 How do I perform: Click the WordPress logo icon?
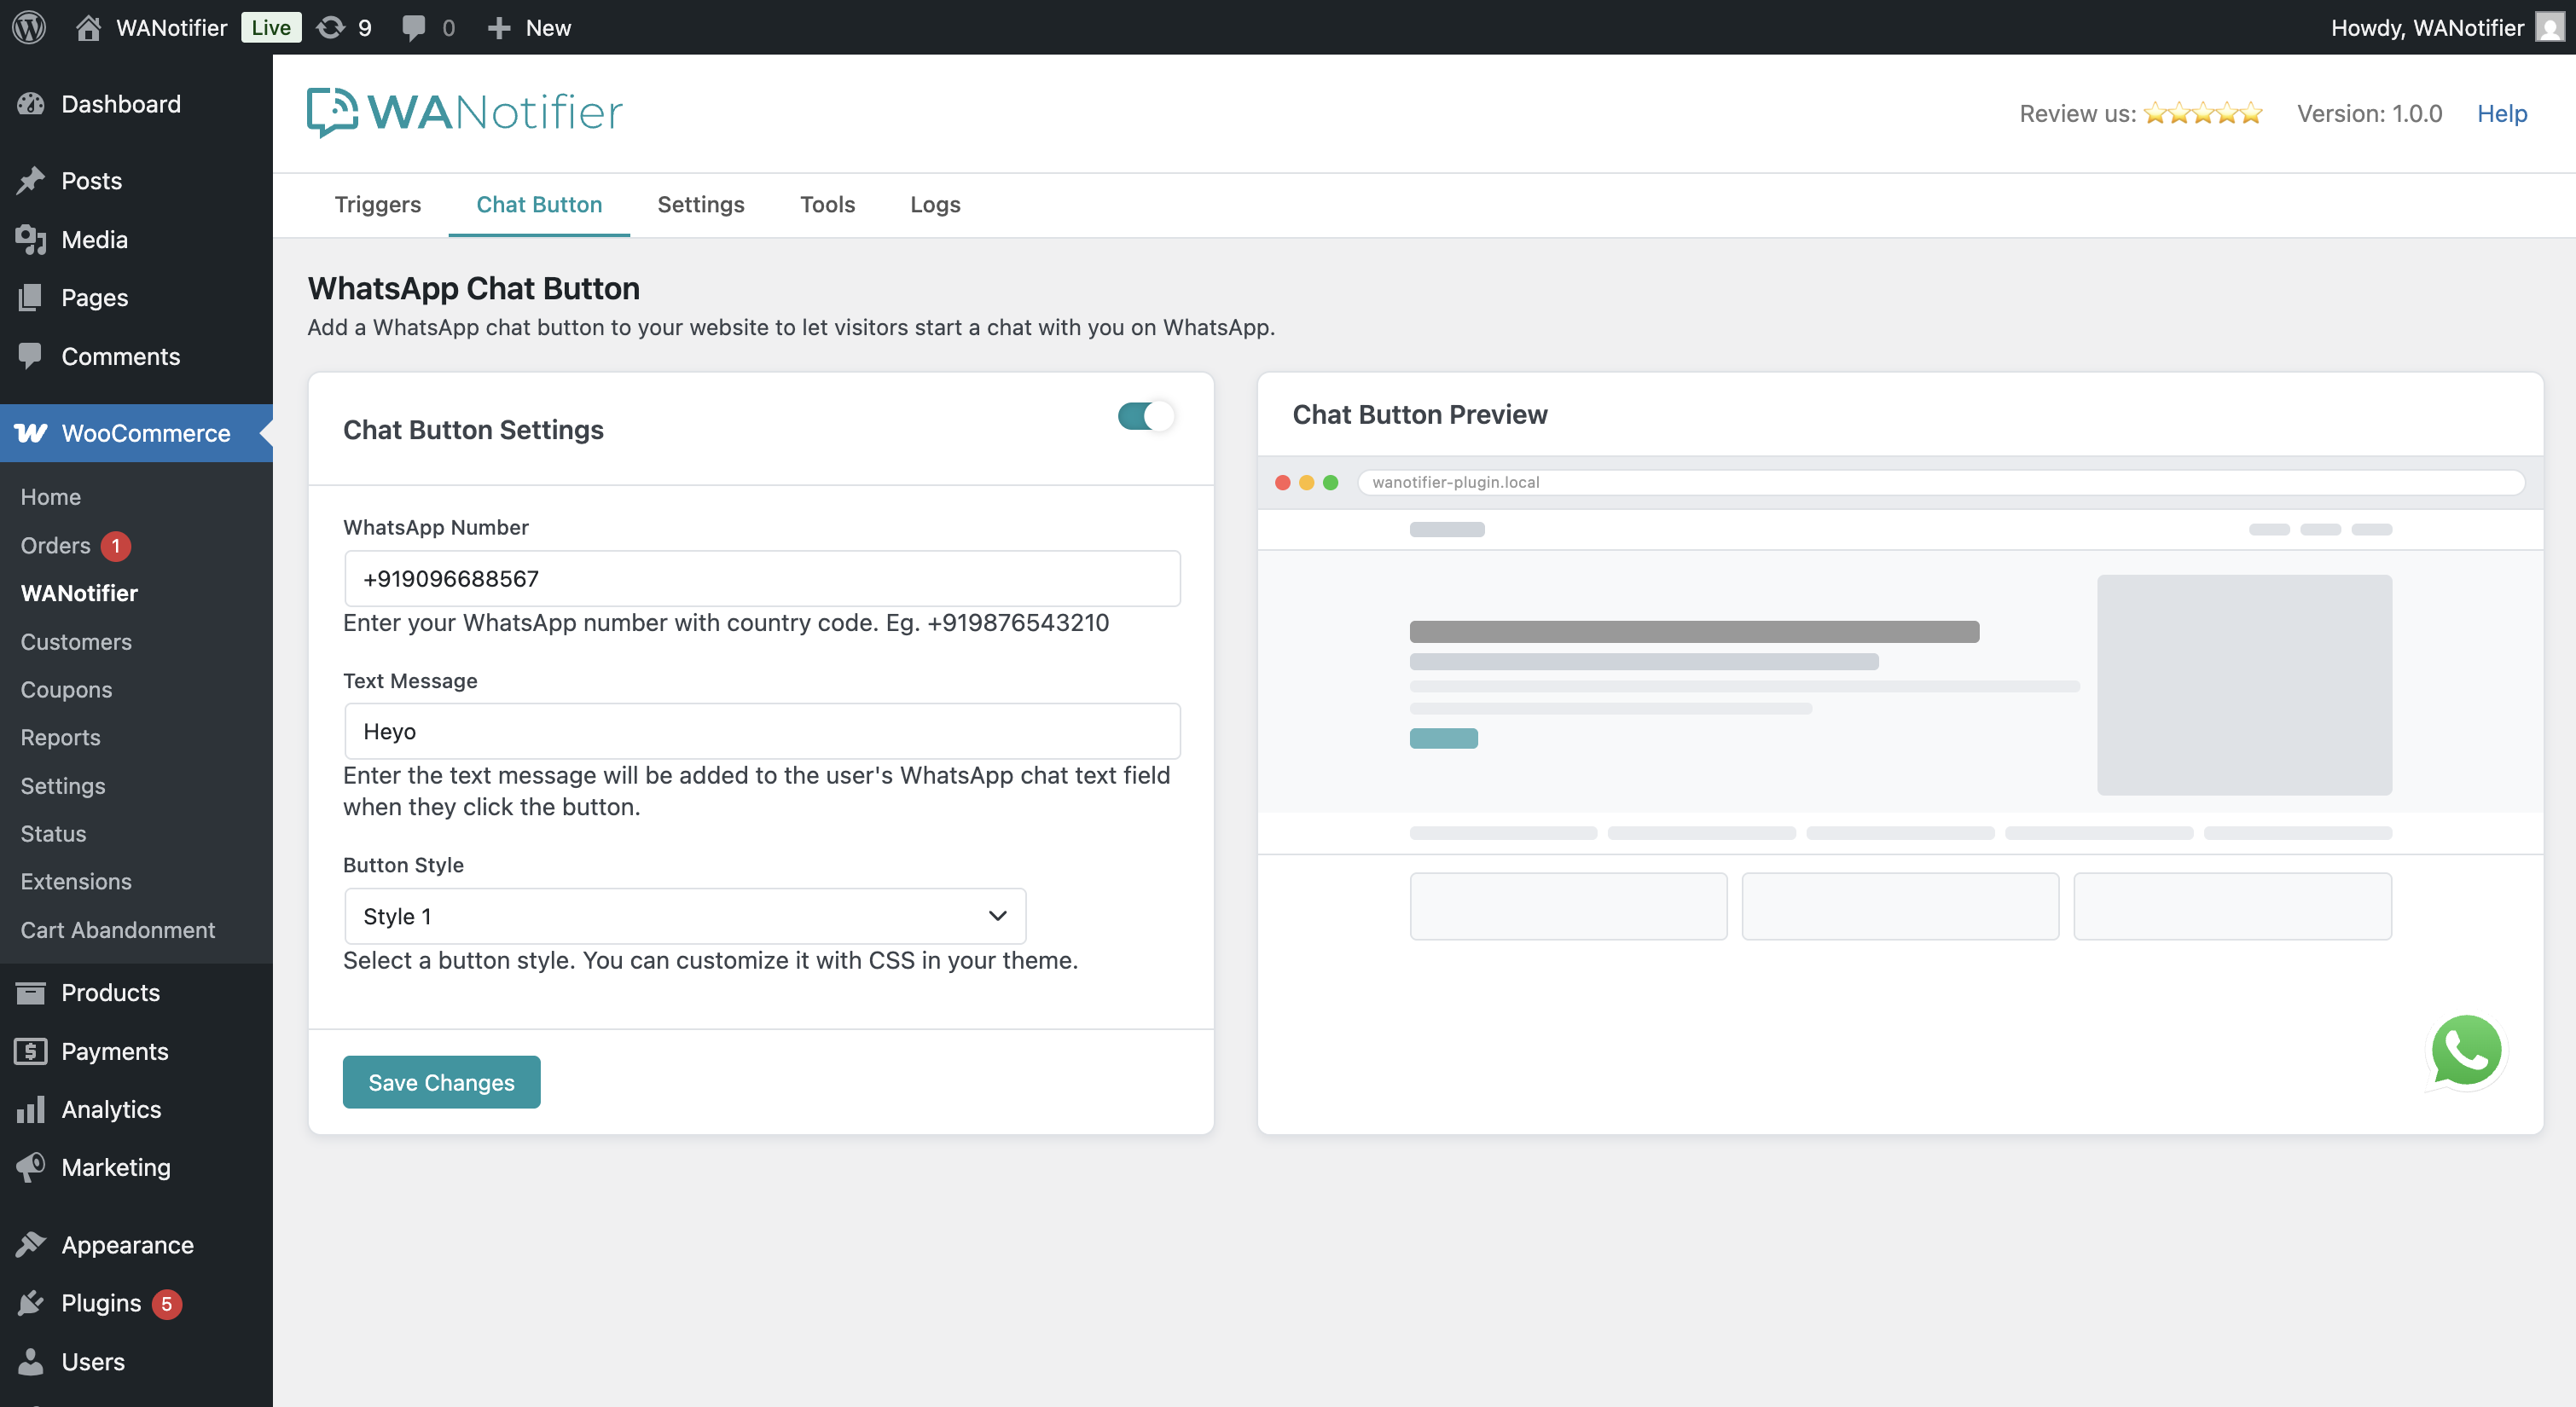[29, 27]
